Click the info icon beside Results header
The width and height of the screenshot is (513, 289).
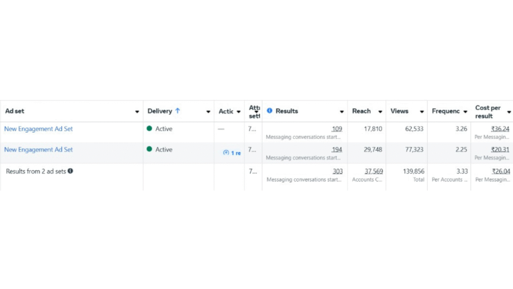(x=270, y=111)
